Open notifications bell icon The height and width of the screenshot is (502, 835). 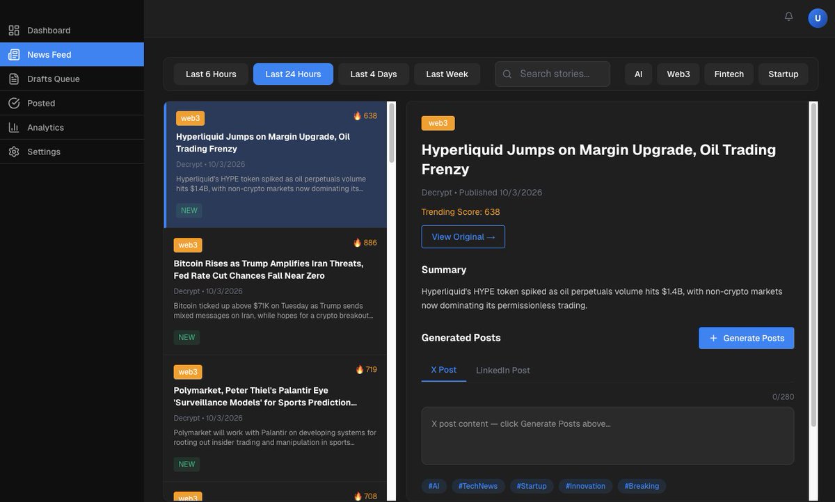click(x=788, y=16)
